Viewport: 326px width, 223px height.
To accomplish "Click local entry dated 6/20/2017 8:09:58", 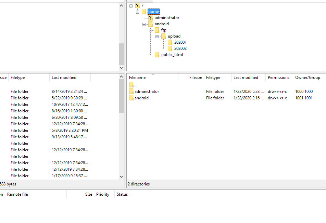I will [69, 117].
